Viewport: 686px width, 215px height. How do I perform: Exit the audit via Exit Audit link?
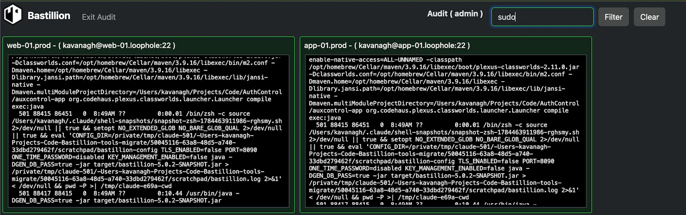click(99, 17)
